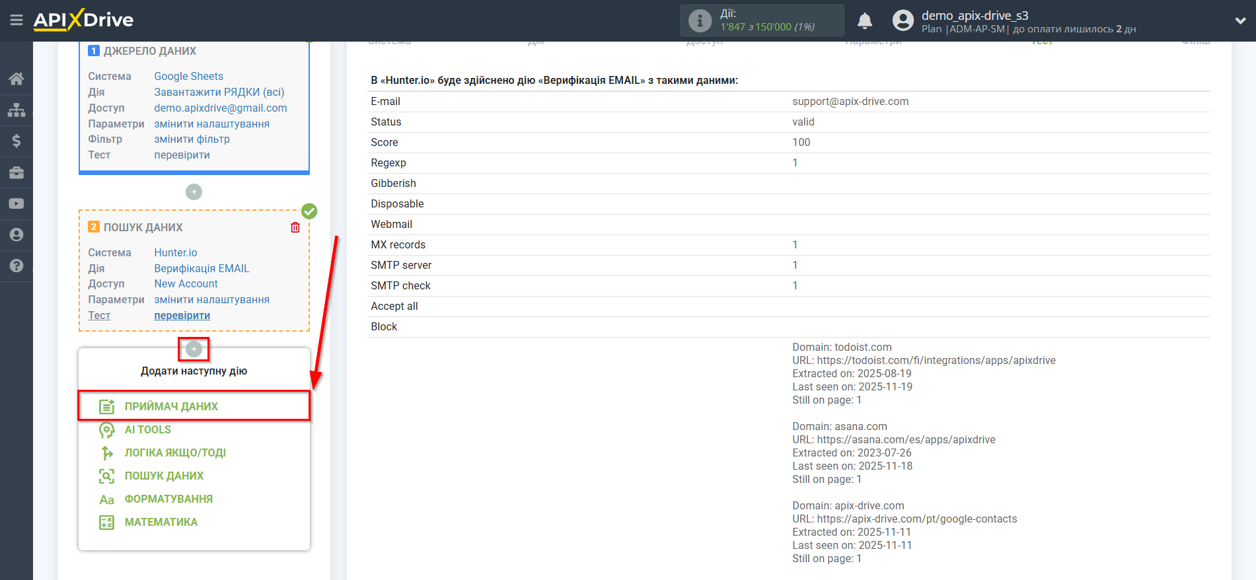Screen dimensions: 1256x580
Task: Open the billing dollar sidebar icon
Action: coord(17,141)
